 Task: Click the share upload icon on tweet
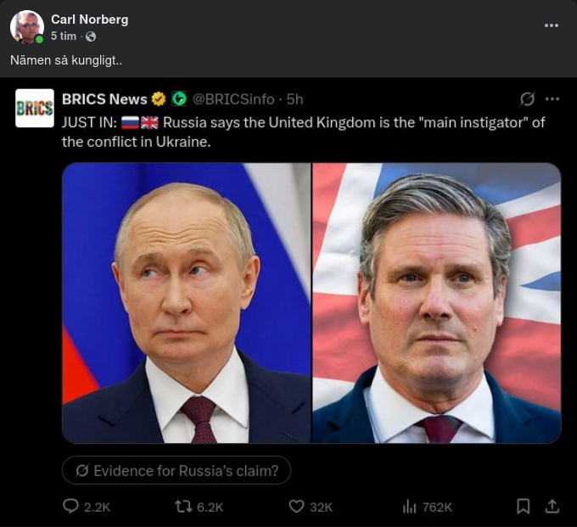(x=552, y=507)
